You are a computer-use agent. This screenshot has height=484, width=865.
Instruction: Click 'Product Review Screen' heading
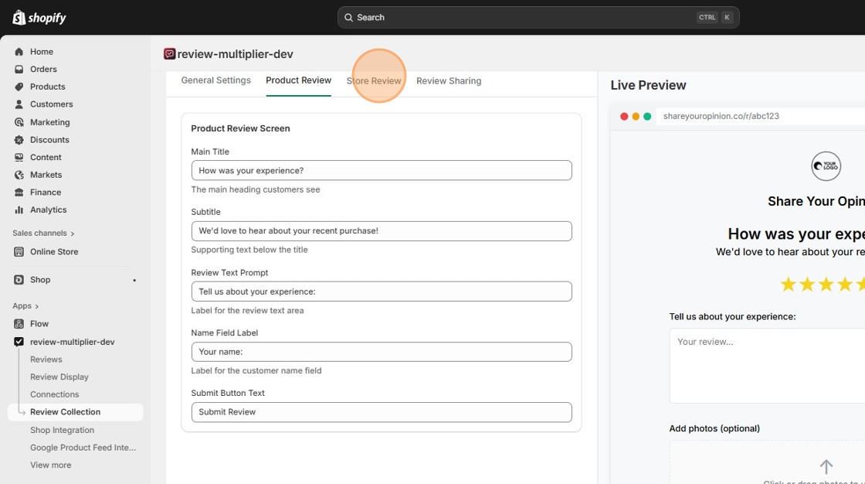pos(240,128)
